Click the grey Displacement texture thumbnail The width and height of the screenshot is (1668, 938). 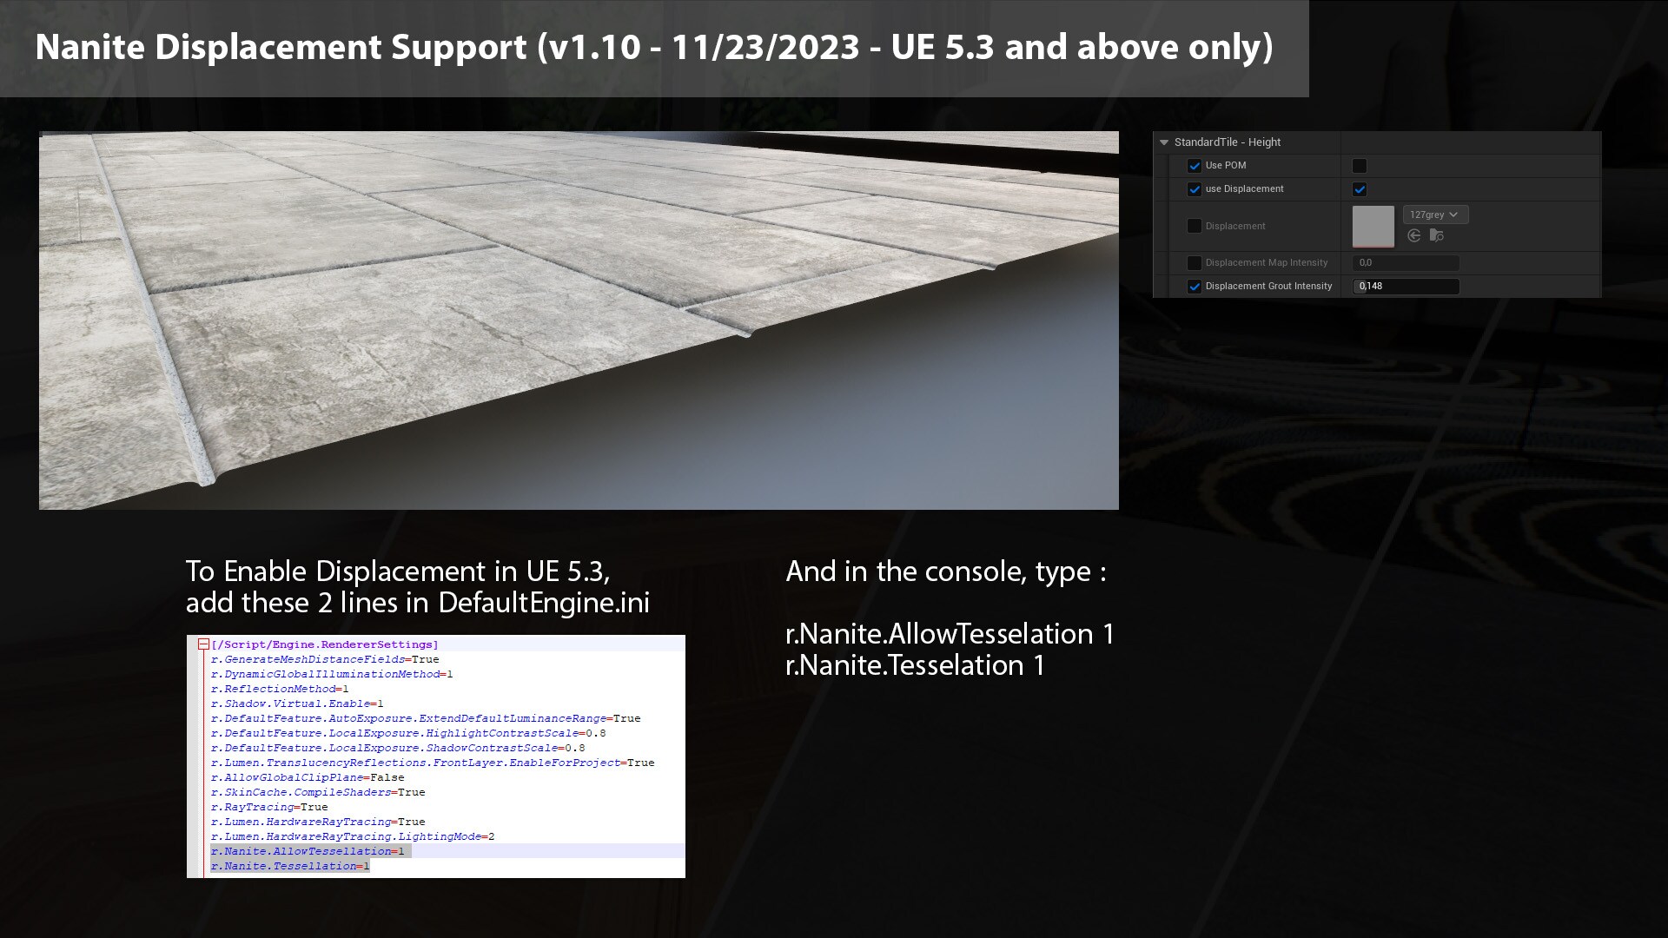click(x=1373, y=226)
